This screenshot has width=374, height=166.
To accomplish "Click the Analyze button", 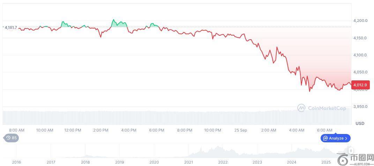I will pyautogui.click(x=336, y=138).
